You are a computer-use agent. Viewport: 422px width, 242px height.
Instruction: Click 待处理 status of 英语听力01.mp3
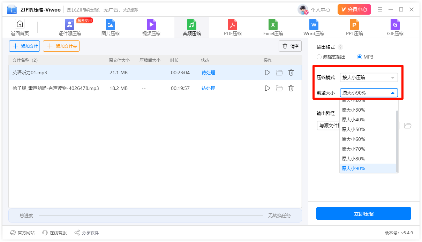click(x=208, y=73)
